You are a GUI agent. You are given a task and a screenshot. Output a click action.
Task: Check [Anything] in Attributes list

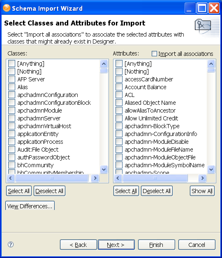(119, 64)
